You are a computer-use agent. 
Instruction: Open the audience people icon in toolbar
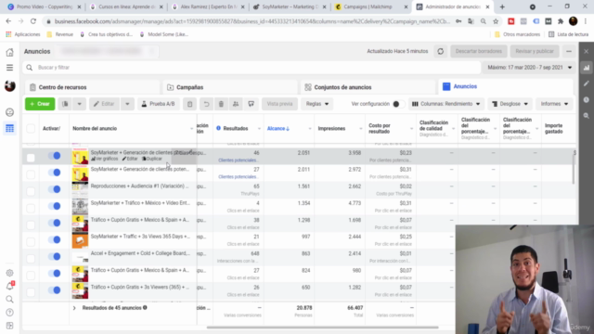point(236,104)
